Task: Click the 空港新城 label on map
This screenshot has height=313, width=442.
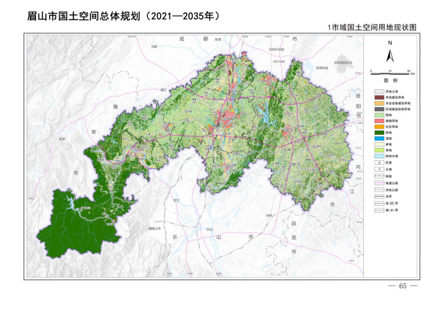Action: [x=322, y=68]
